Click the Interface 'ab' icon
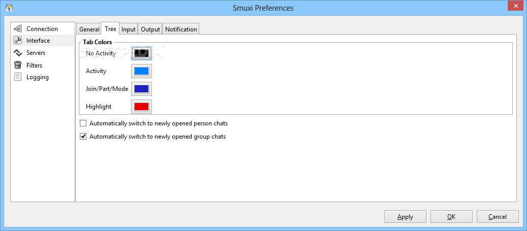The height and width of the screenshot is (231, 527). 18,41
